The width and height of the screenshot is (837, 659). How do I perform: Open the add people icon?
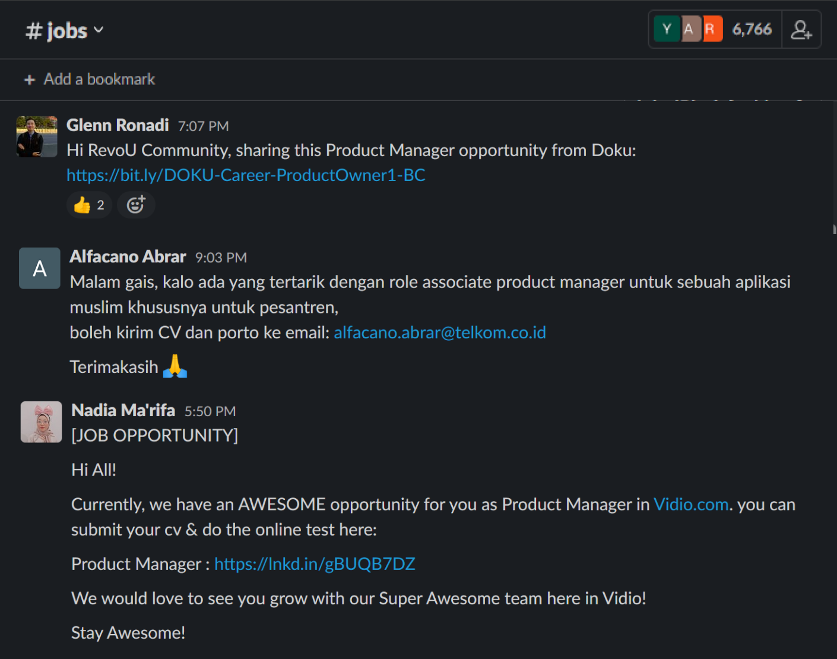(x=801, y=30)
